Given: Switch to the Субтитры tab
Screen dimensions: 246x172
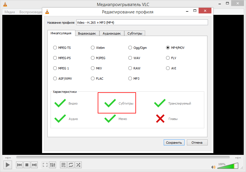Looking at the screenshot, I should [x=135, y=33].
